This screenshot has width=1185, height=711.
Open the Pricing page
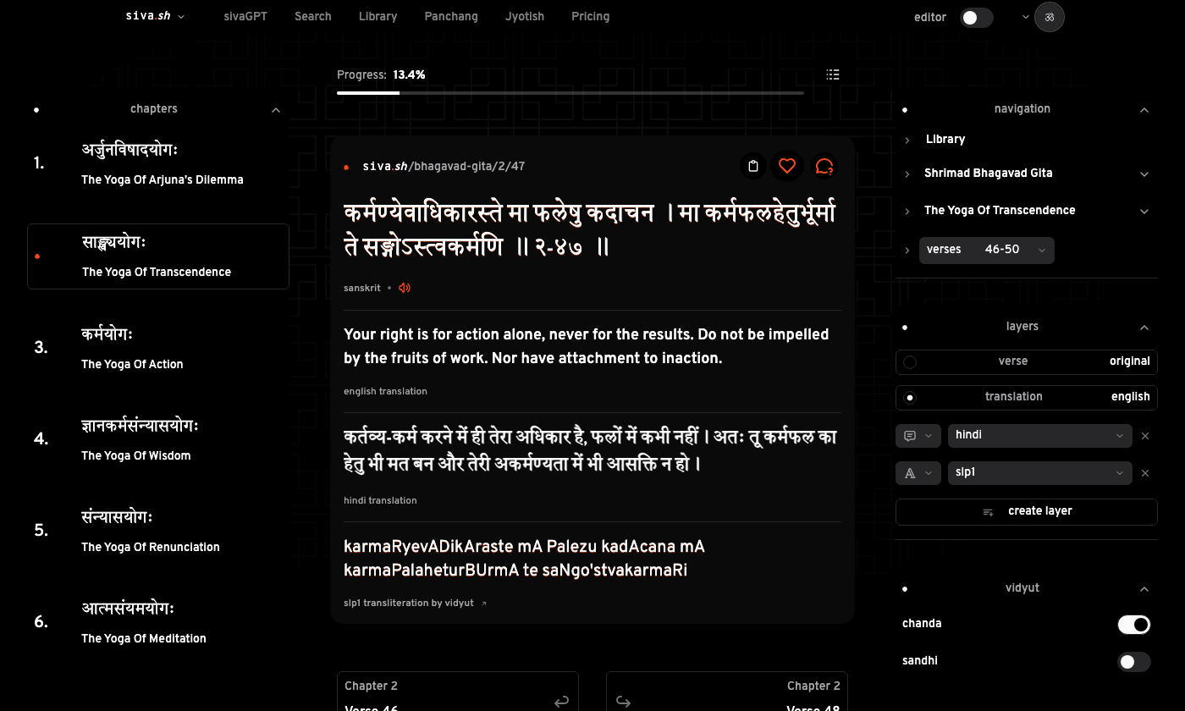pos(591,17)
